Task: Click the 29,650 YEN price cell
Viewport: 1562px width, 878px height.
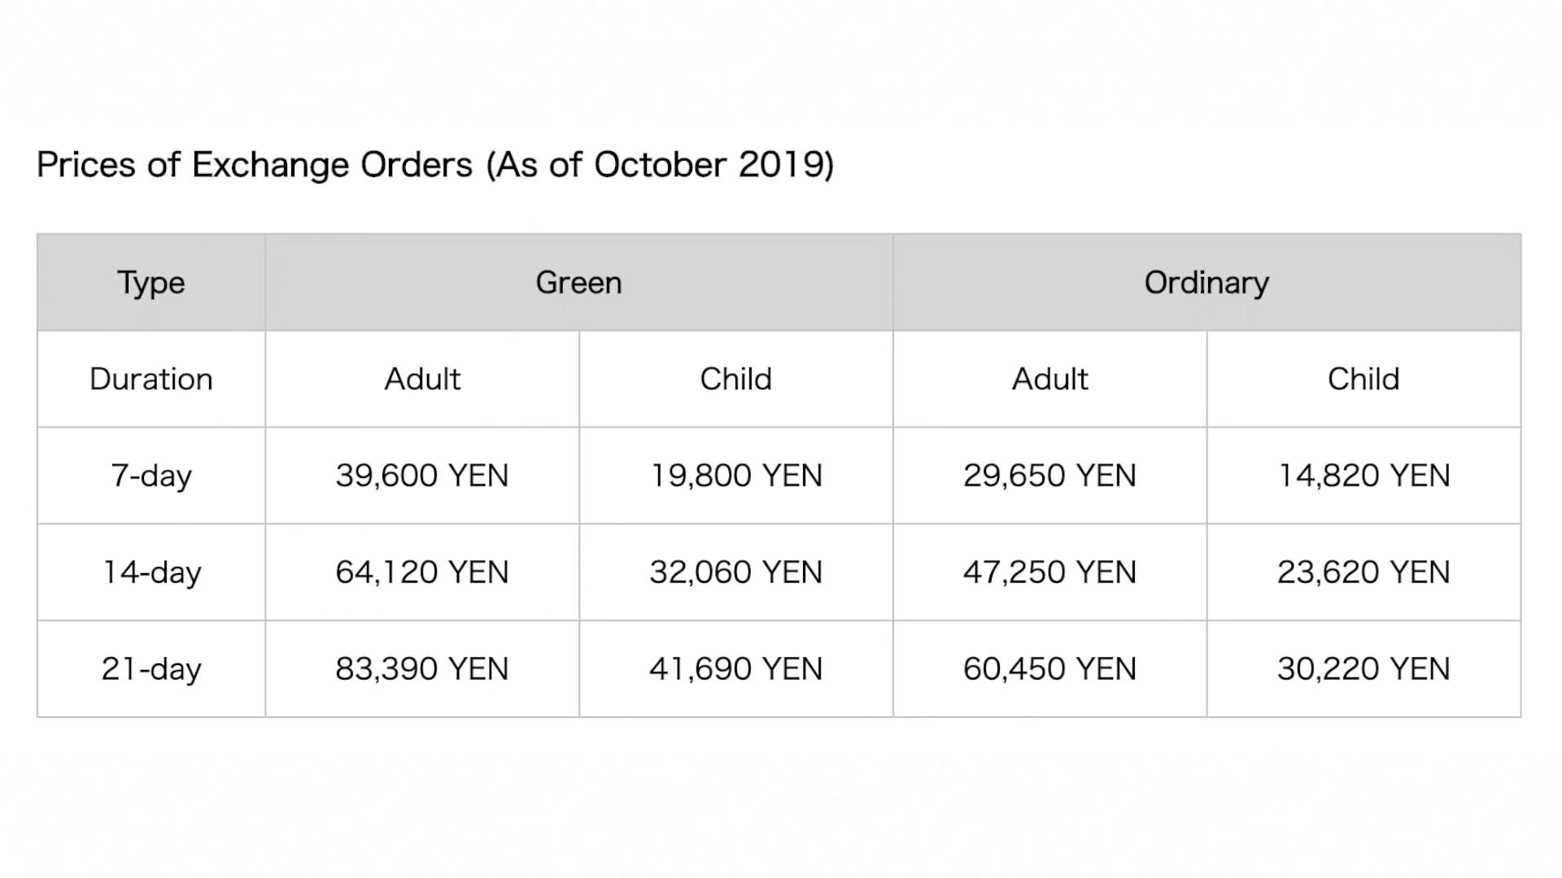Action: (x=1050, y=476)
